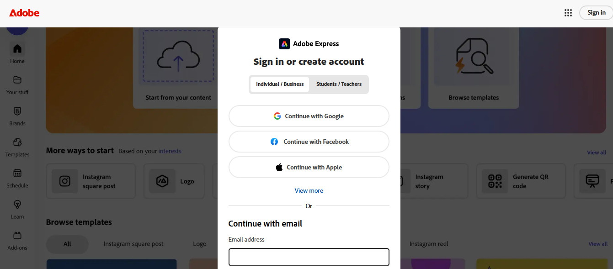The width and height of the screenshot is (613, 269).
Task: Open the Add-ons panel
Action: tap(17, 240)
